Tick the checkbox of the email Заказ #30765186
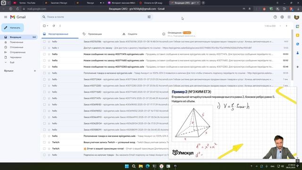Screen dimensions: 302x170 pyautogui.click(x=44, y=42)
